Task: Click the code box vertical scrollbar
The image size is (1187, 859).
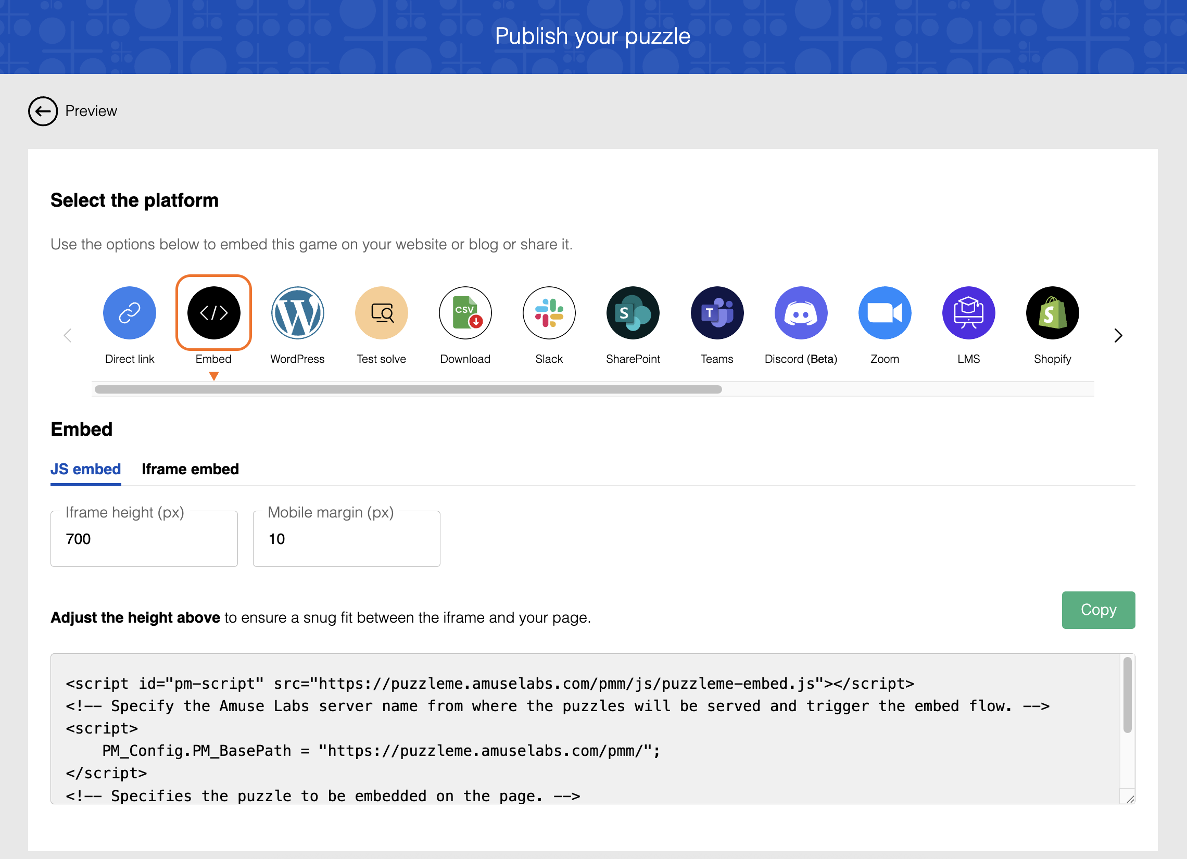Action: click(1127, 695)
